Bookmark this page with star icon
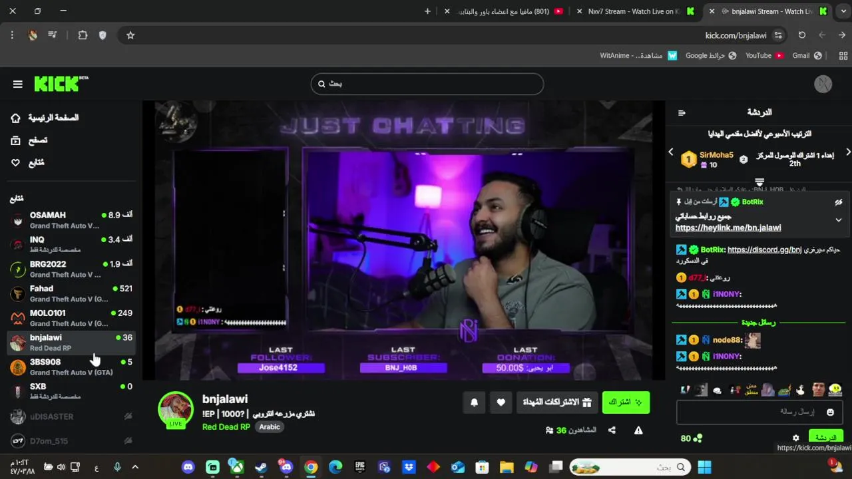This screenshot has width=852, height=479. point(130,35)
